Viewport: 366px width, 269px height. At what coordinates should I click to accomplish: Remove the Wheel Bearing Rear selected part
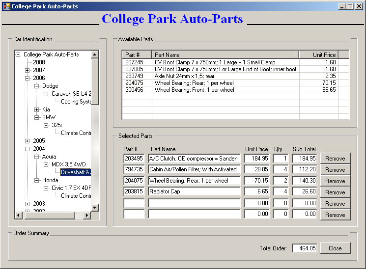tap(335, 181)
